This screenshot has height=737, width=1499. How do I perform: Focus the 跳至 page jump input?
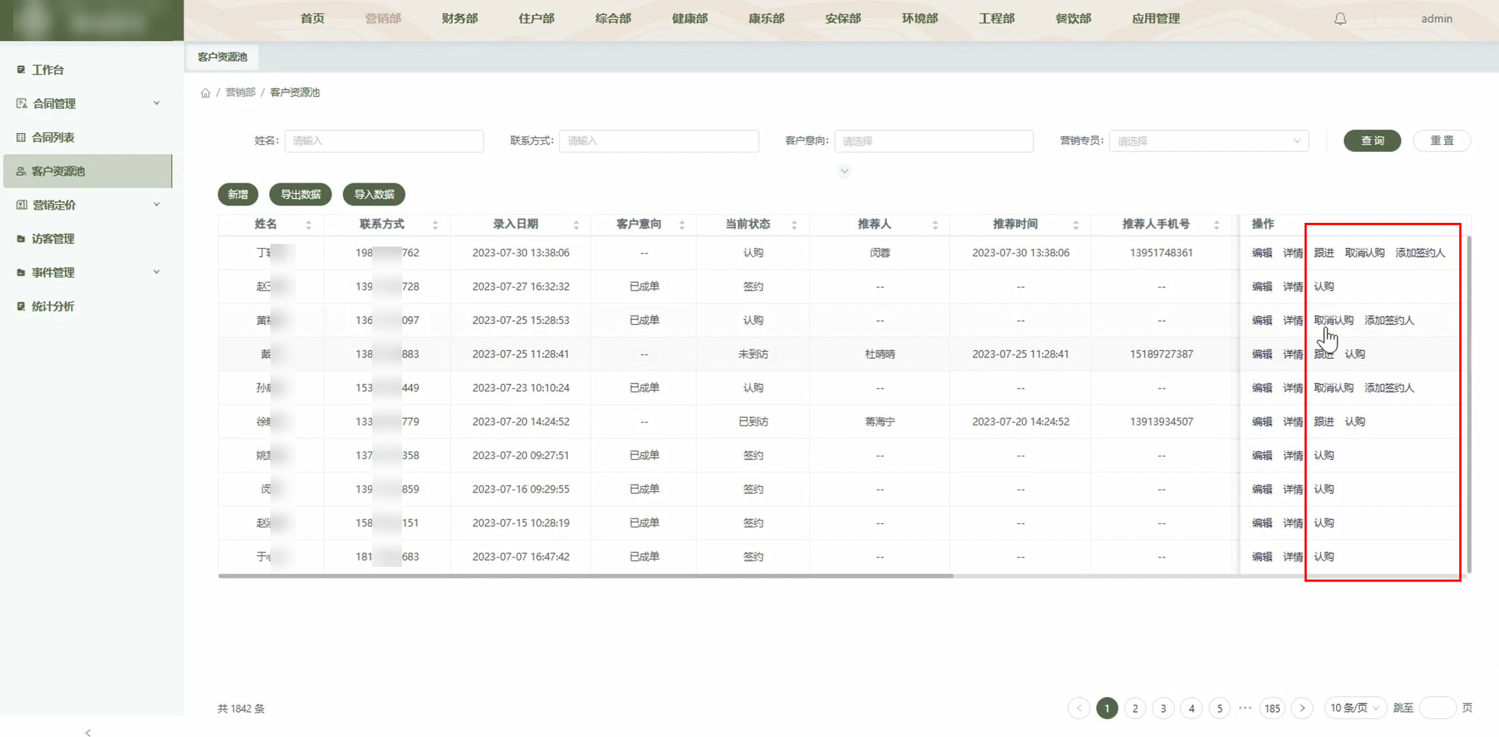[x=1437, y=708]
